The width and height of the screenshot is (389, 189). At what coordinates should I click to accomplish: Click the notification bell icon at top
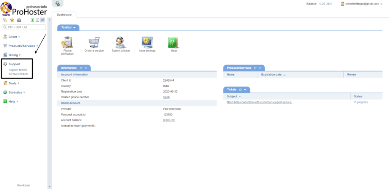coord(57,3)
